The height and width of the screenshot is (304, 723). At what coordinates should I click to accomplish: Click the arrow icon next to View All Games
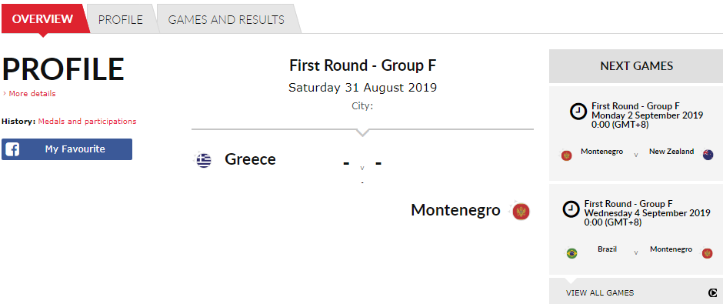712,292
